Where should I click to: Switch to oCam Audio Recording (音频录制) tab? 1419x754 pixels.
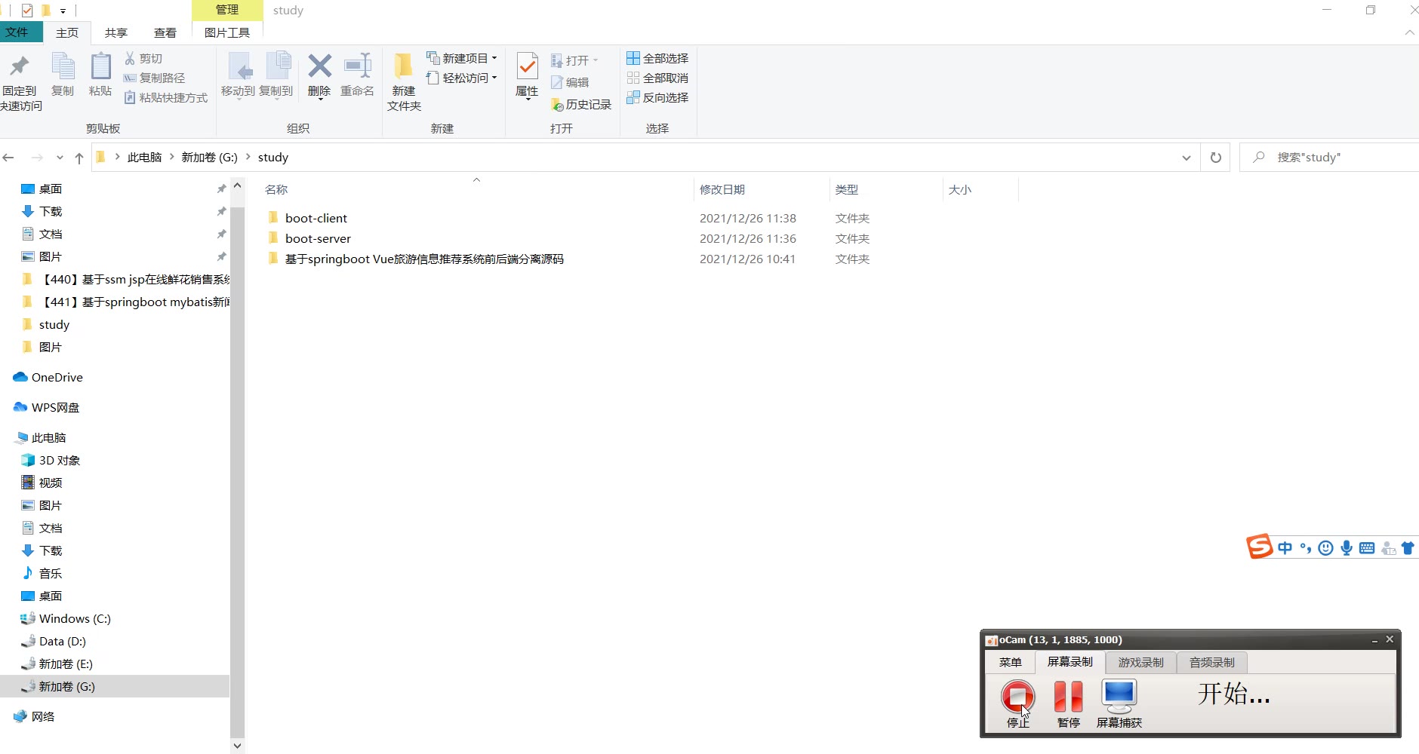point(1211,662)
